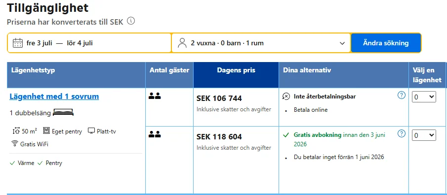Click the room size icon by 50 m²

[16, 131]
